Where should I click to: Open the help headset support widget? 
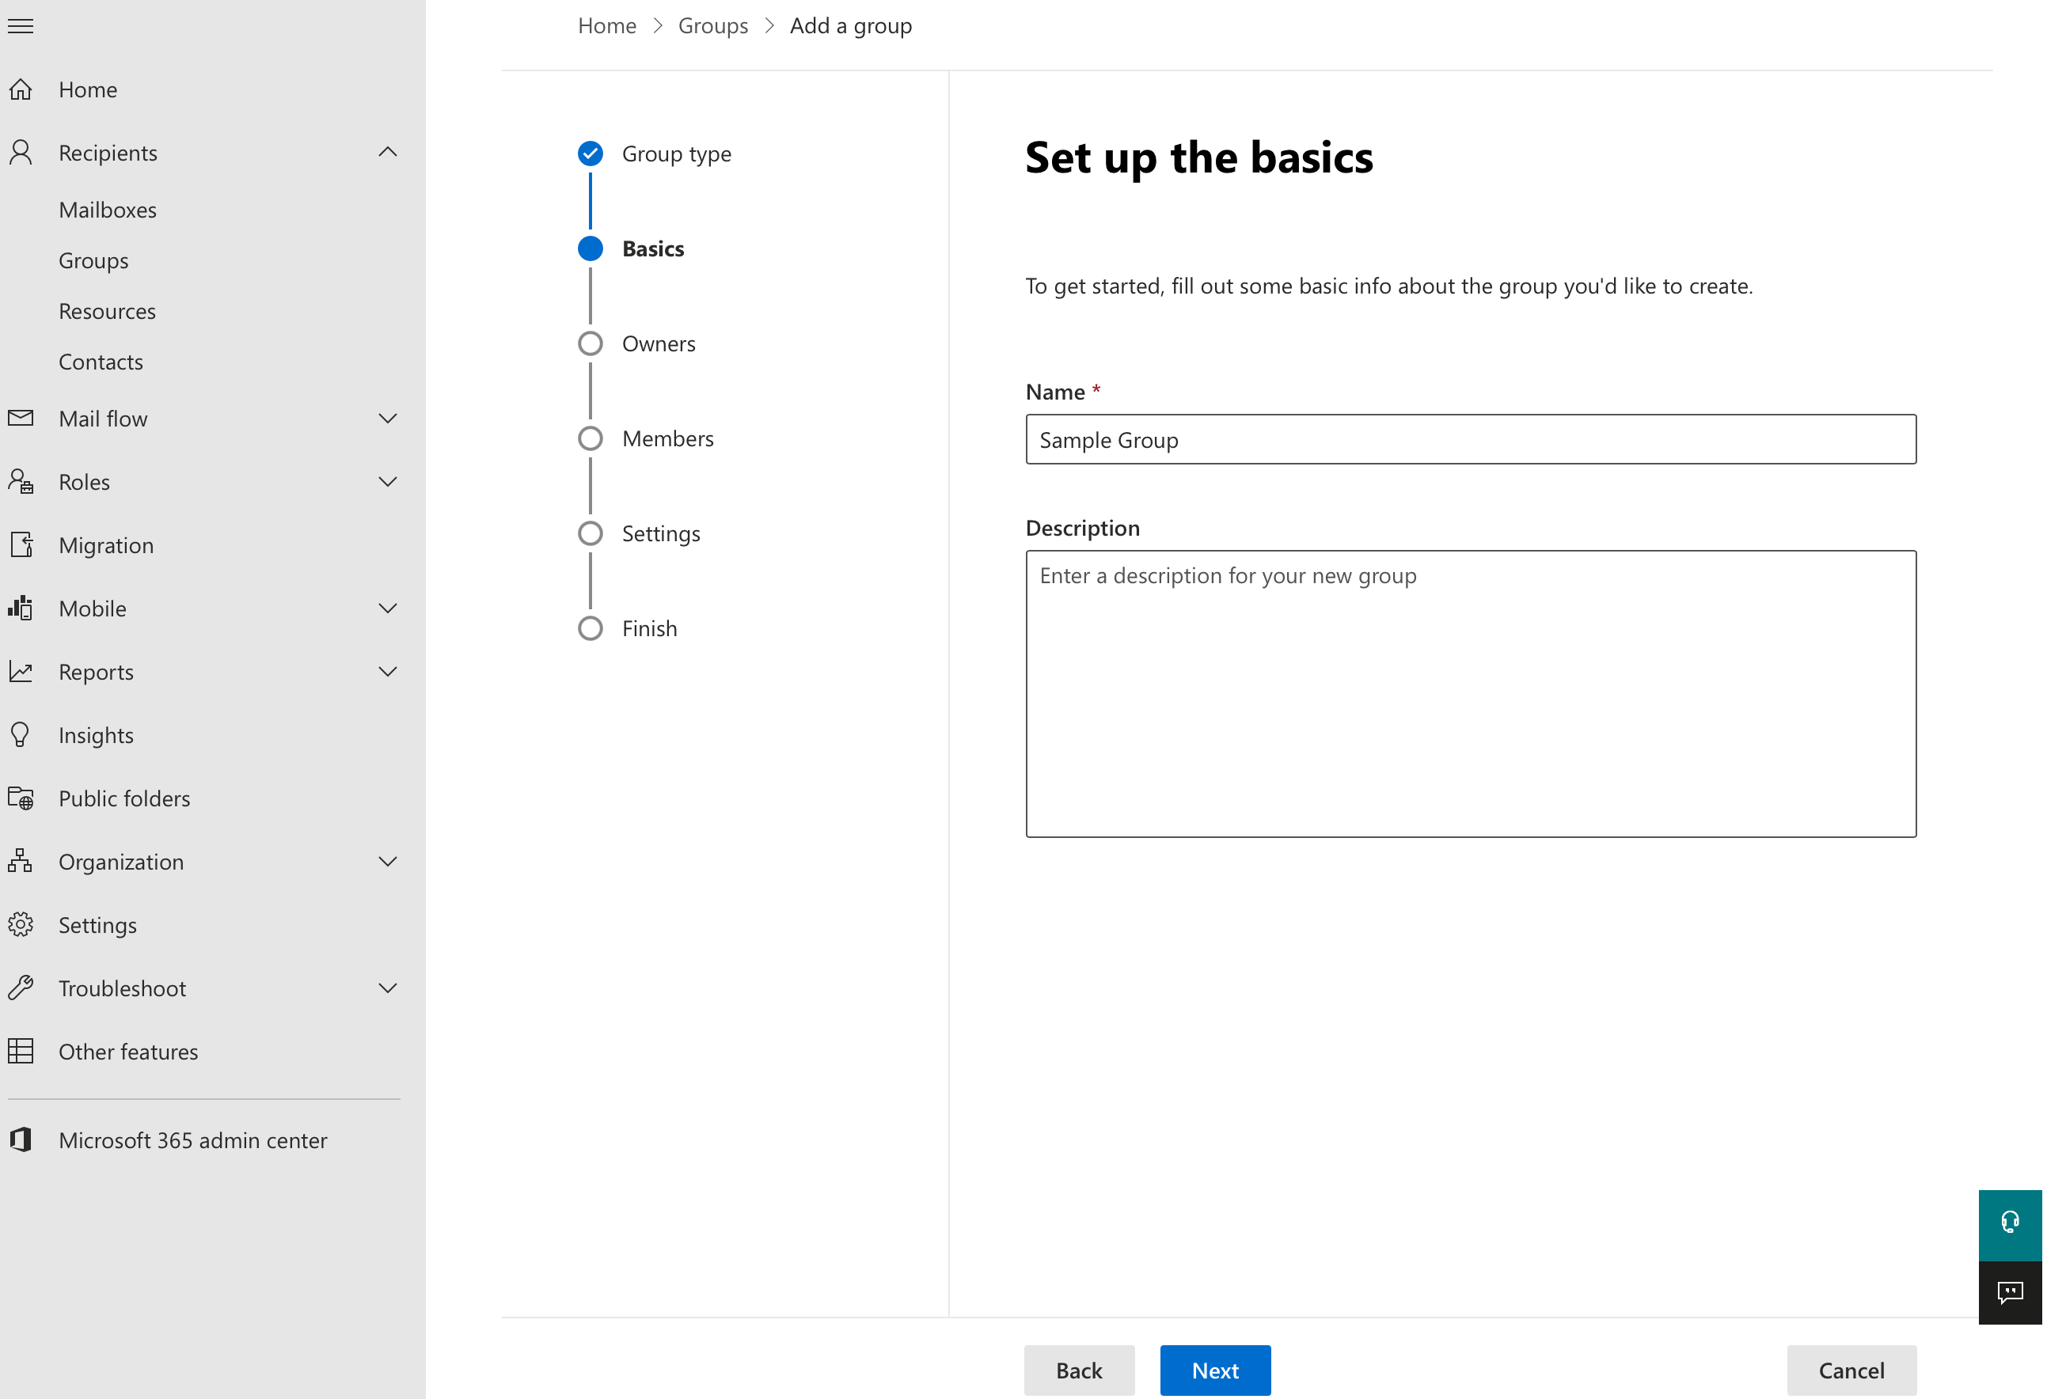[2010, 1225]
